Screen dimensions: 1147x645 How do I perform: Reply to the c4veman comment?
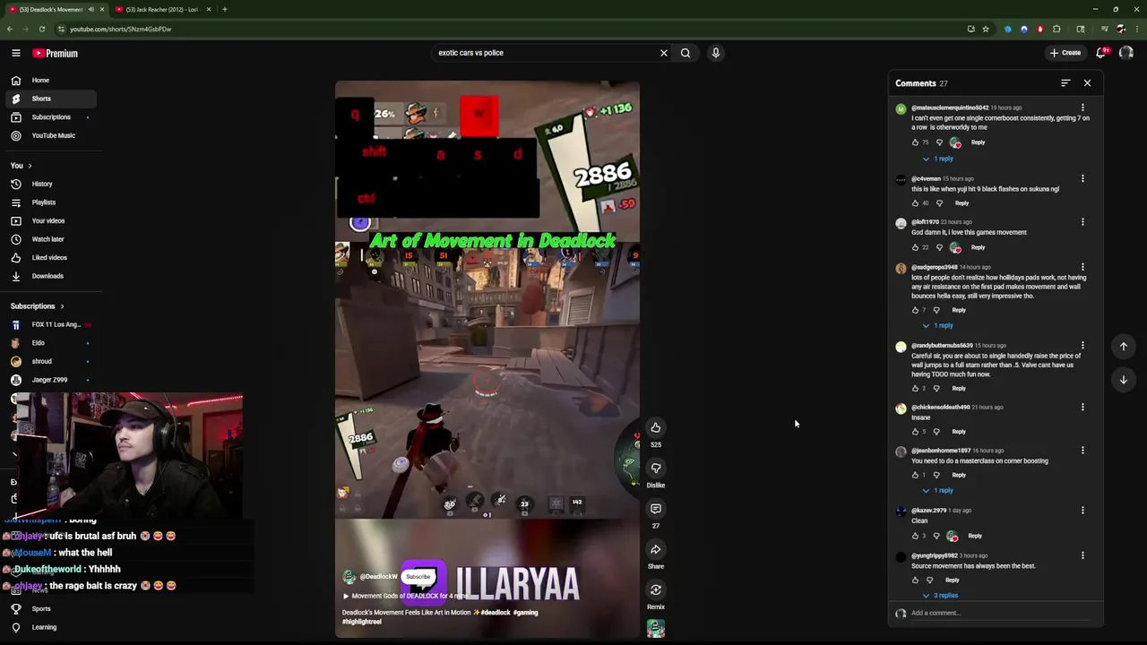coord(962,203)
